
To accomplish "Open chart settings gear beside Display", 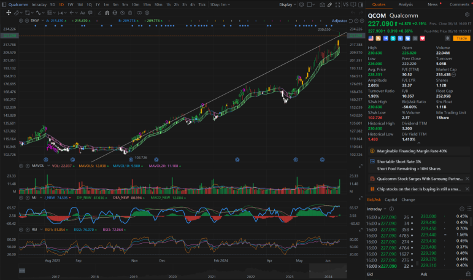I will coord(301,4).
